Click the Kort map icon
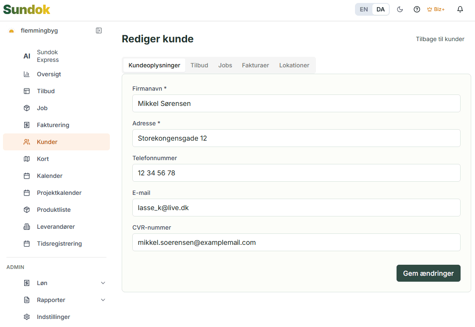This screenshot has height=327, width=475. 27,159
